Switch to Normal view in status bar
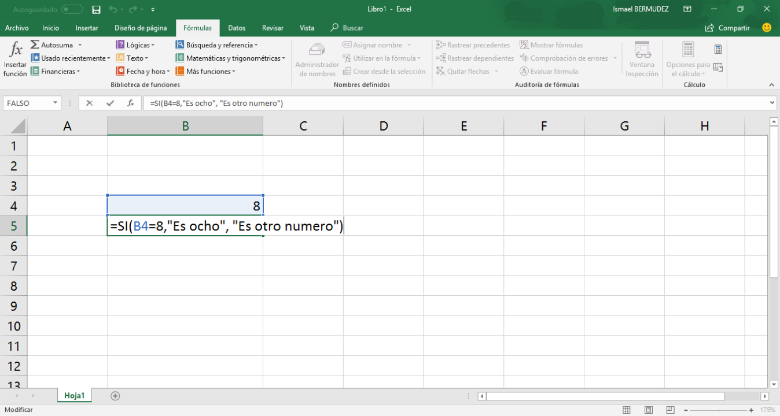 pyautogui.click(x=627, y=409)
